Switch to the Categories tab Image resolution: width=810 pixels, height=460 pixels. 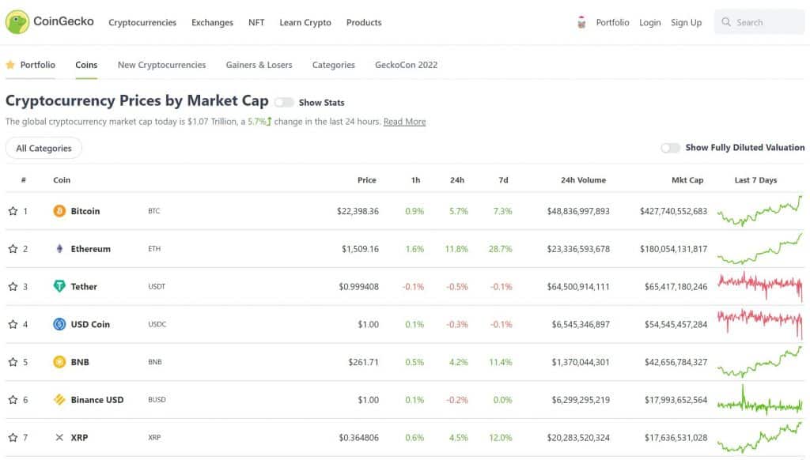coord(334,65)
